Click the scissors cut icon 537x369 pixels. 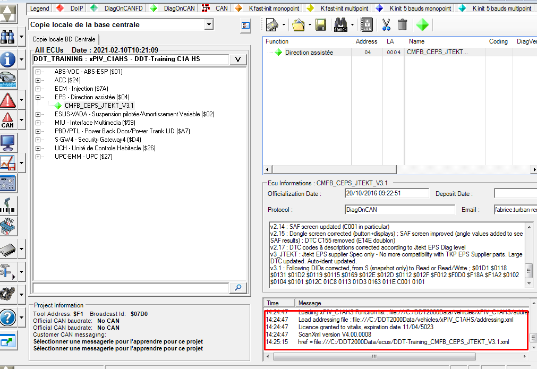[386, 24]
